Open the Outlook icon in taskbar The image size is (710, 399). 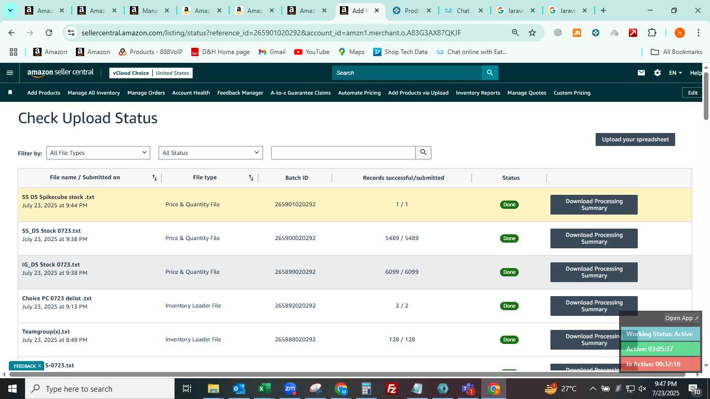[239, 389]
